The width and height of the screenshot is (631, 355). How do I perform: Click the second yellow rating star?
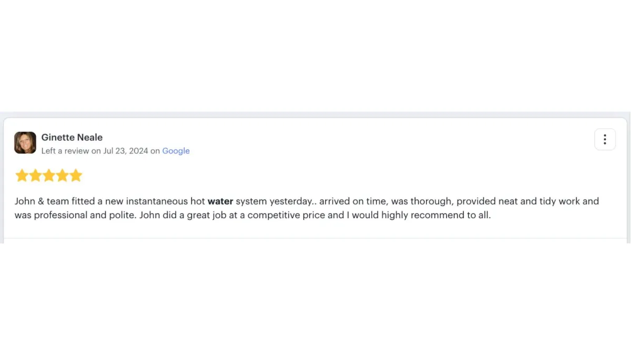coord(35,176)
